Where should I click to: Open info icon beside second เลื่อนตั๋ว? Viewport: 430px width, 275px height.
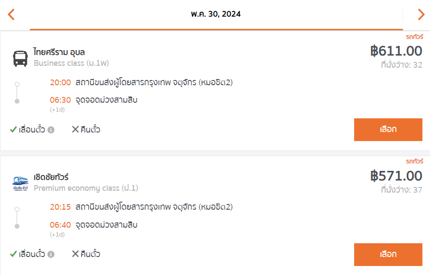[51, 255]
